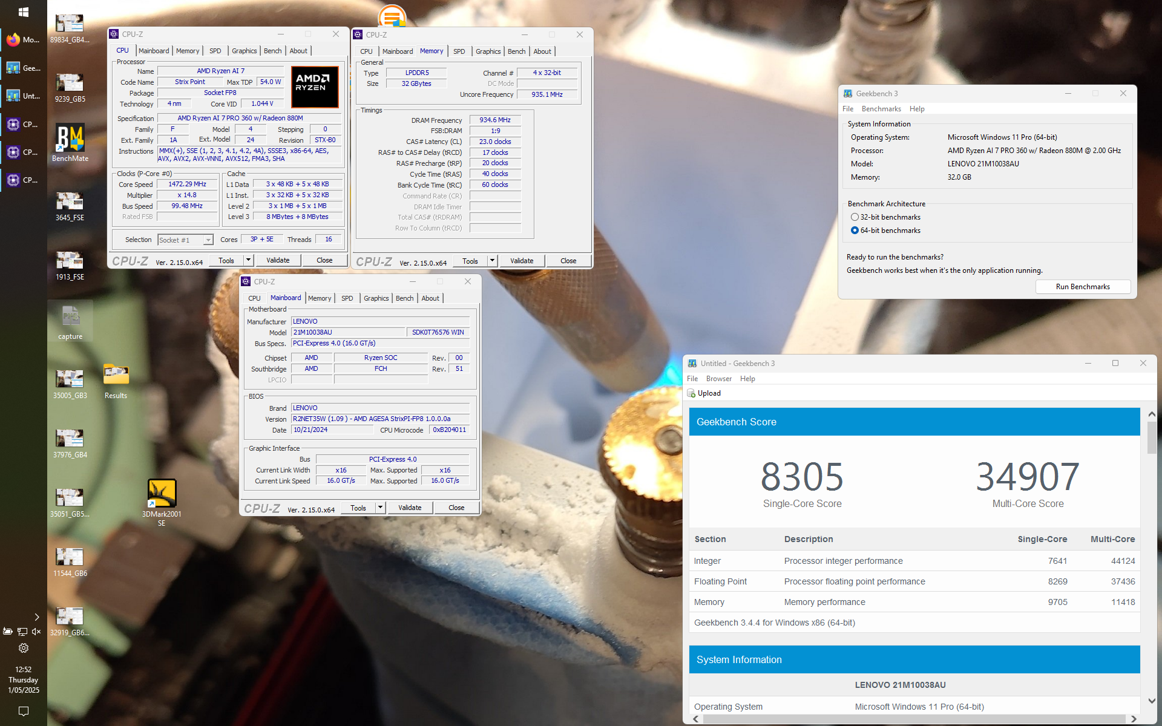Open Tools dropdown arrow in Mainboard tab window
Image resolution: width=1162 pixels, height=726 pixels.
pos(380,508)
